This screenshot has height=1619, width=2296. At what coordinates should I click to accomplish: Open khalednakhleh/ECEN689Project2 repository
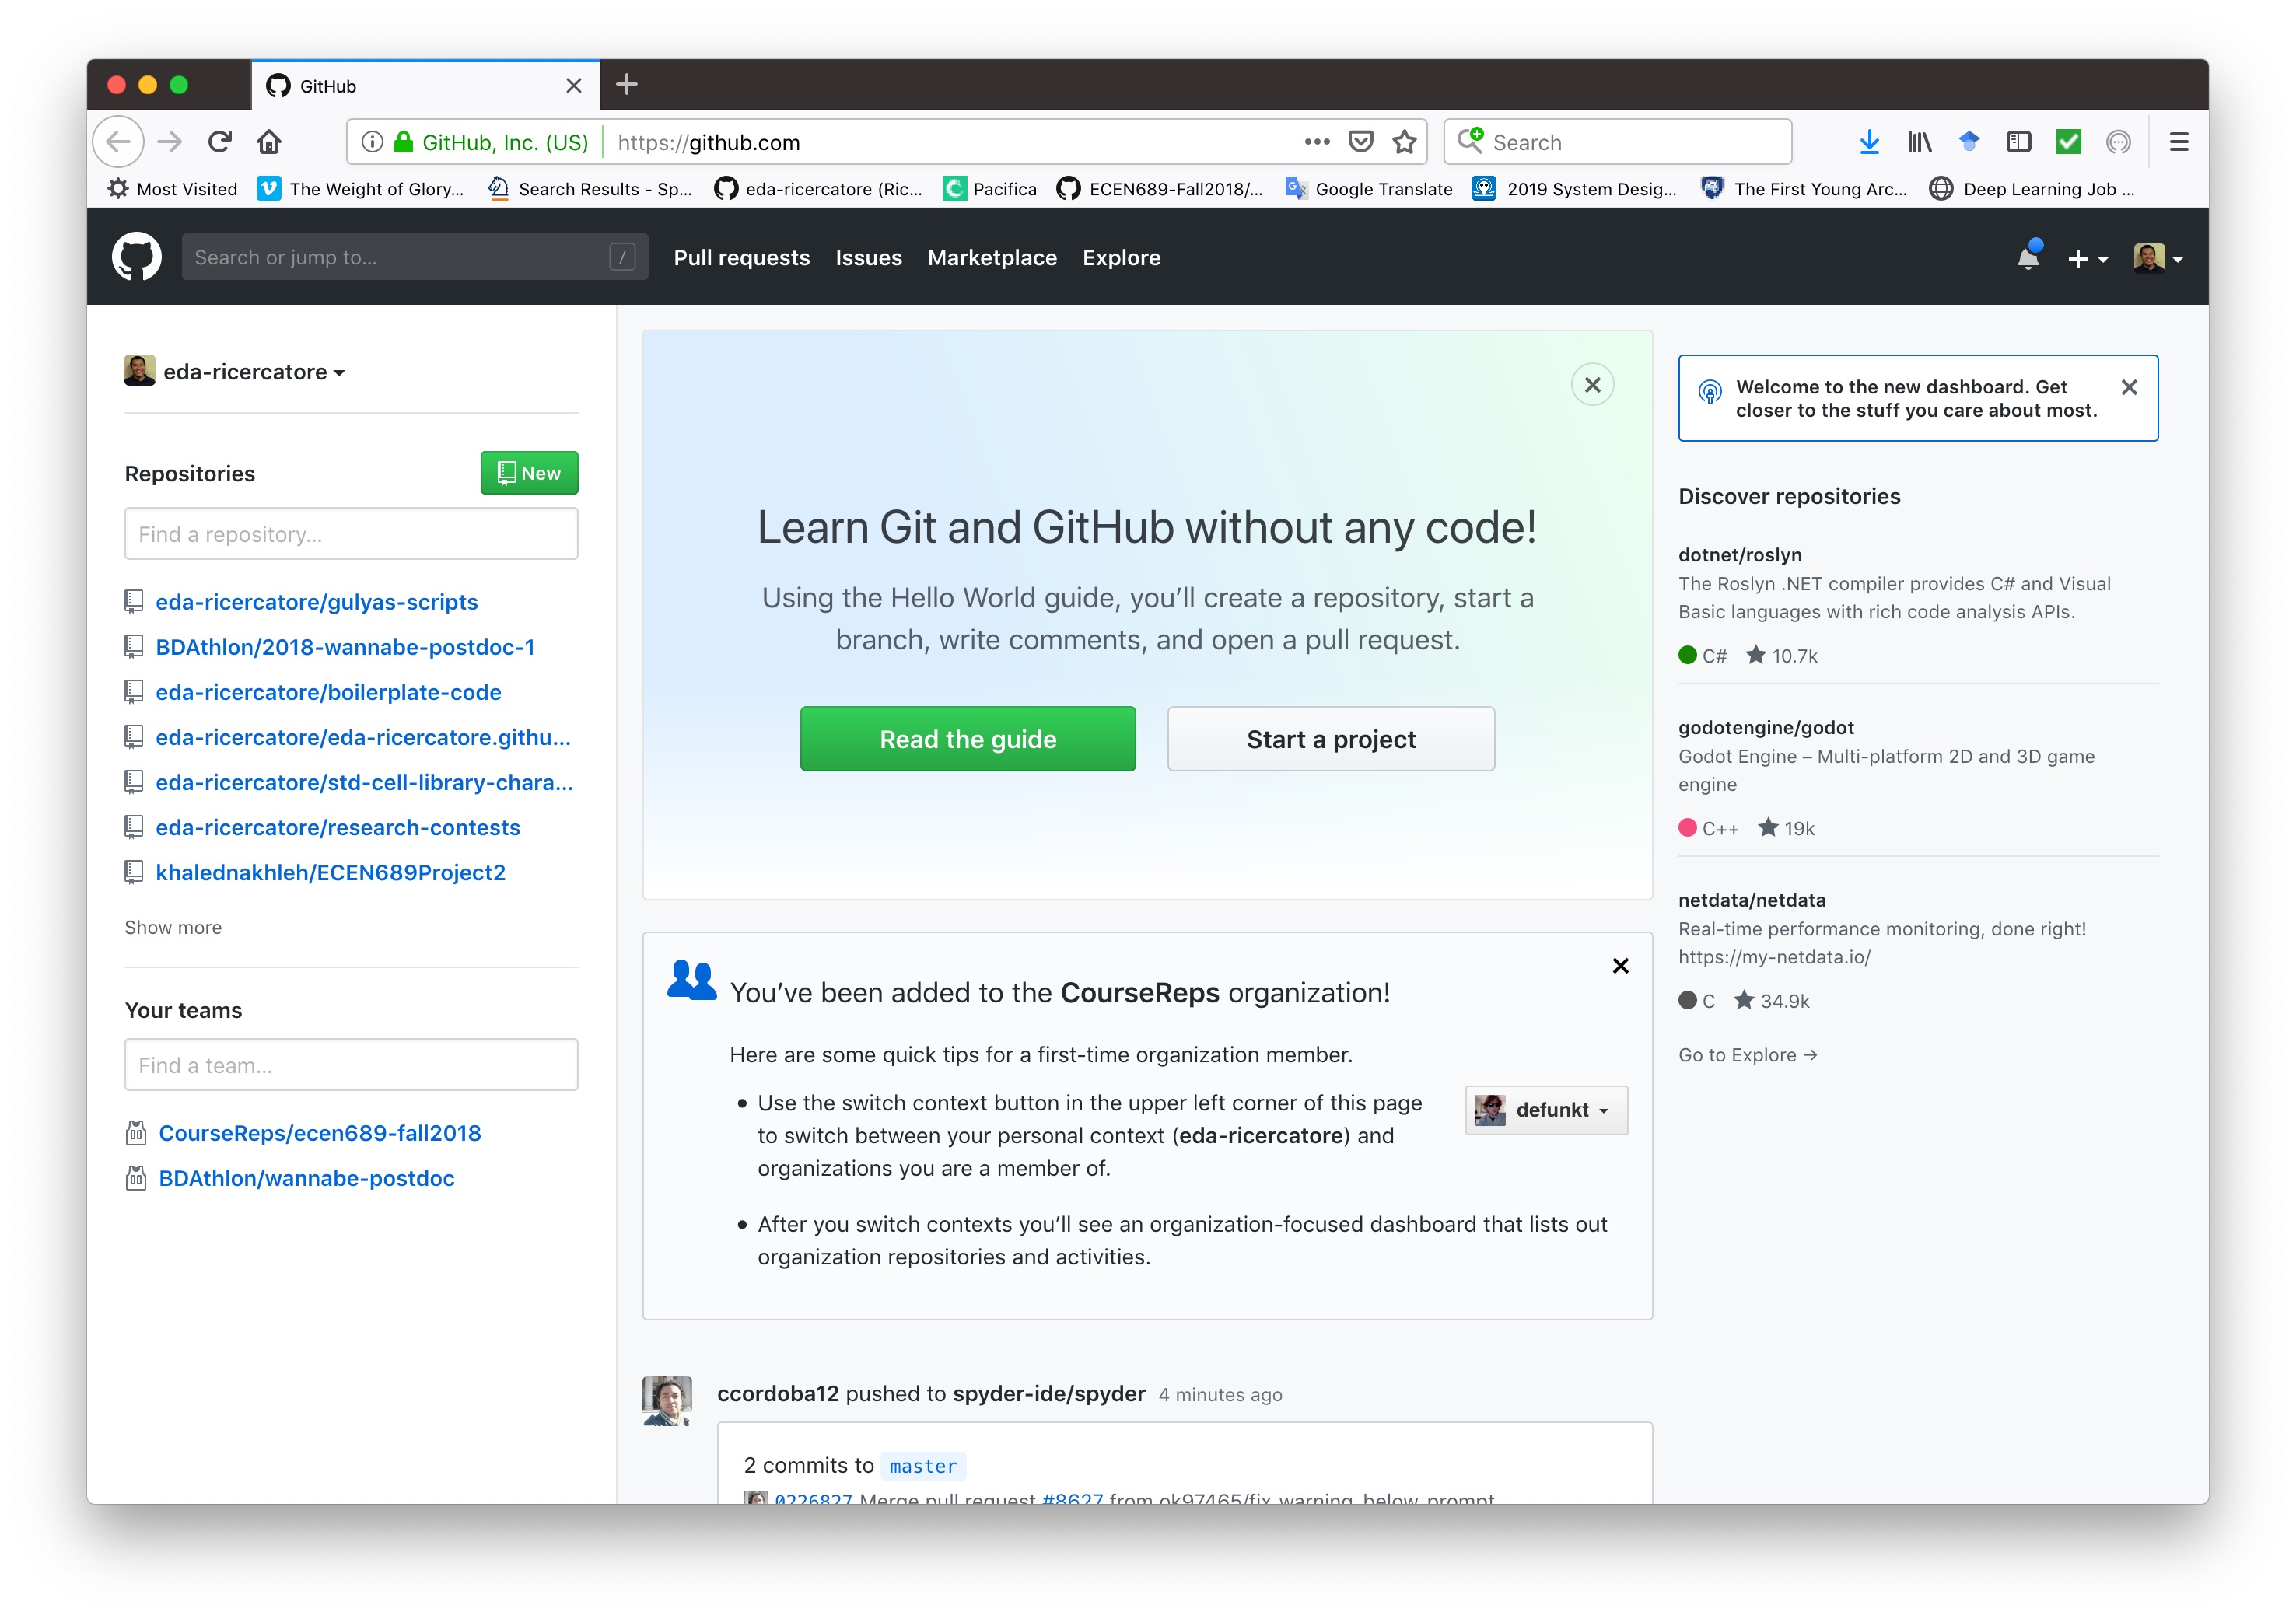pyautogui.click(x=330, y=872)
